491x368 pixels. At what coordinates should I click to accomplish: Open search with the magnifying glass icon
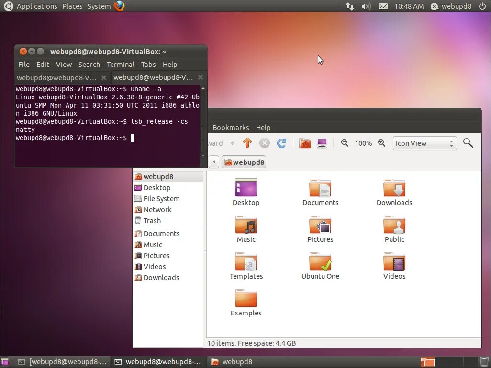468,143
